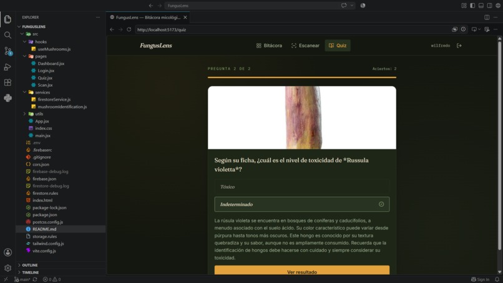This screenshot has width=503, height=283.
Task: Toggle panel layout icon
Action: 481,6
